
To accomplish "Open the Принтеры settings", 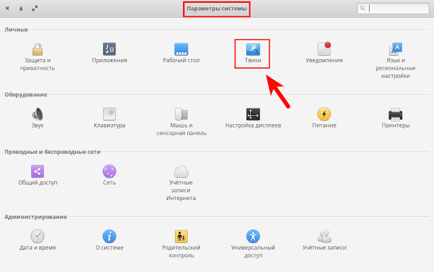I will (395, 118).
